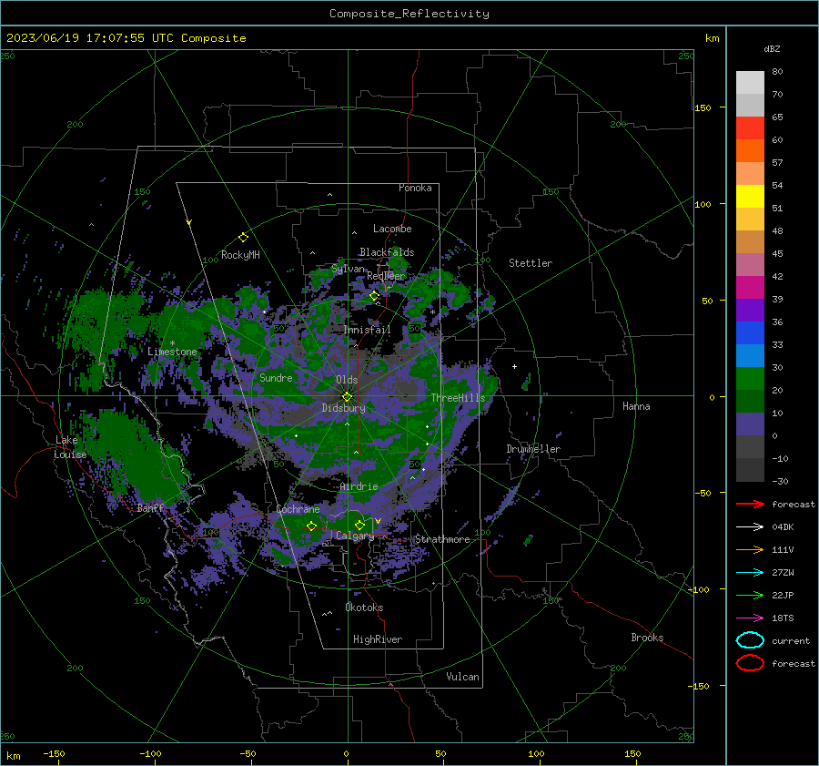Click the Sundre city label
This screenshot has width=819, height=766.
point(276,377)
